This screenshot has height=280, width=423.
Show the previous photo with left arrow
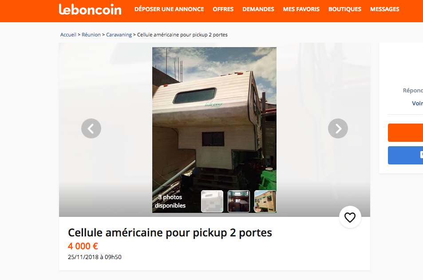click(91, 128)
